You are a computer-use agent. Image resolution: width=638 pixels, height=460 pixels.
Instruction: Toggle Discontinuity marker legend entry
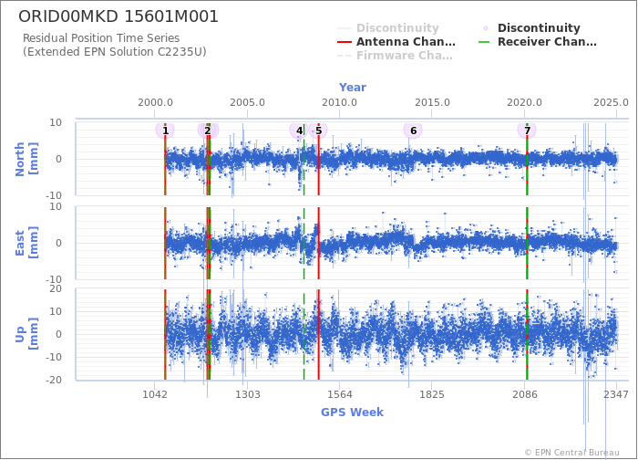point(531,28)
